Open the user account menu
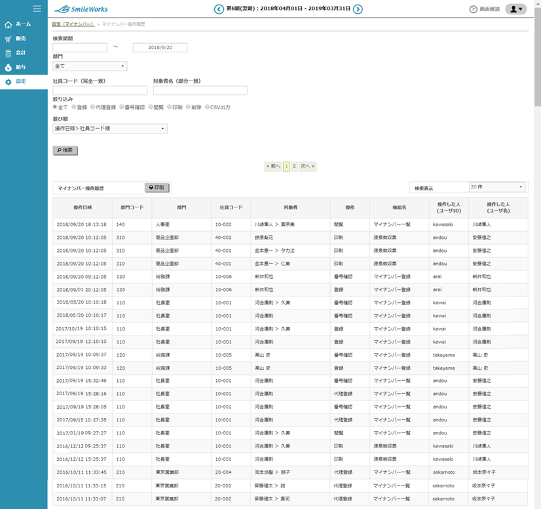Screen dimensions: 541x509 pos(516,9)
